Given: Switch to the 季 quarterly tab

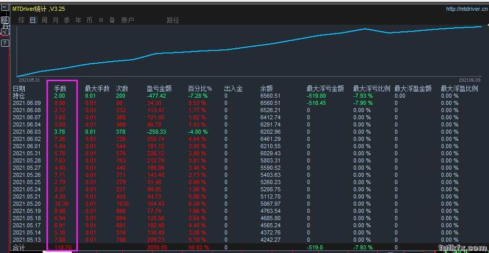Looking at the screenshot, I should click(x=67, y=20).
